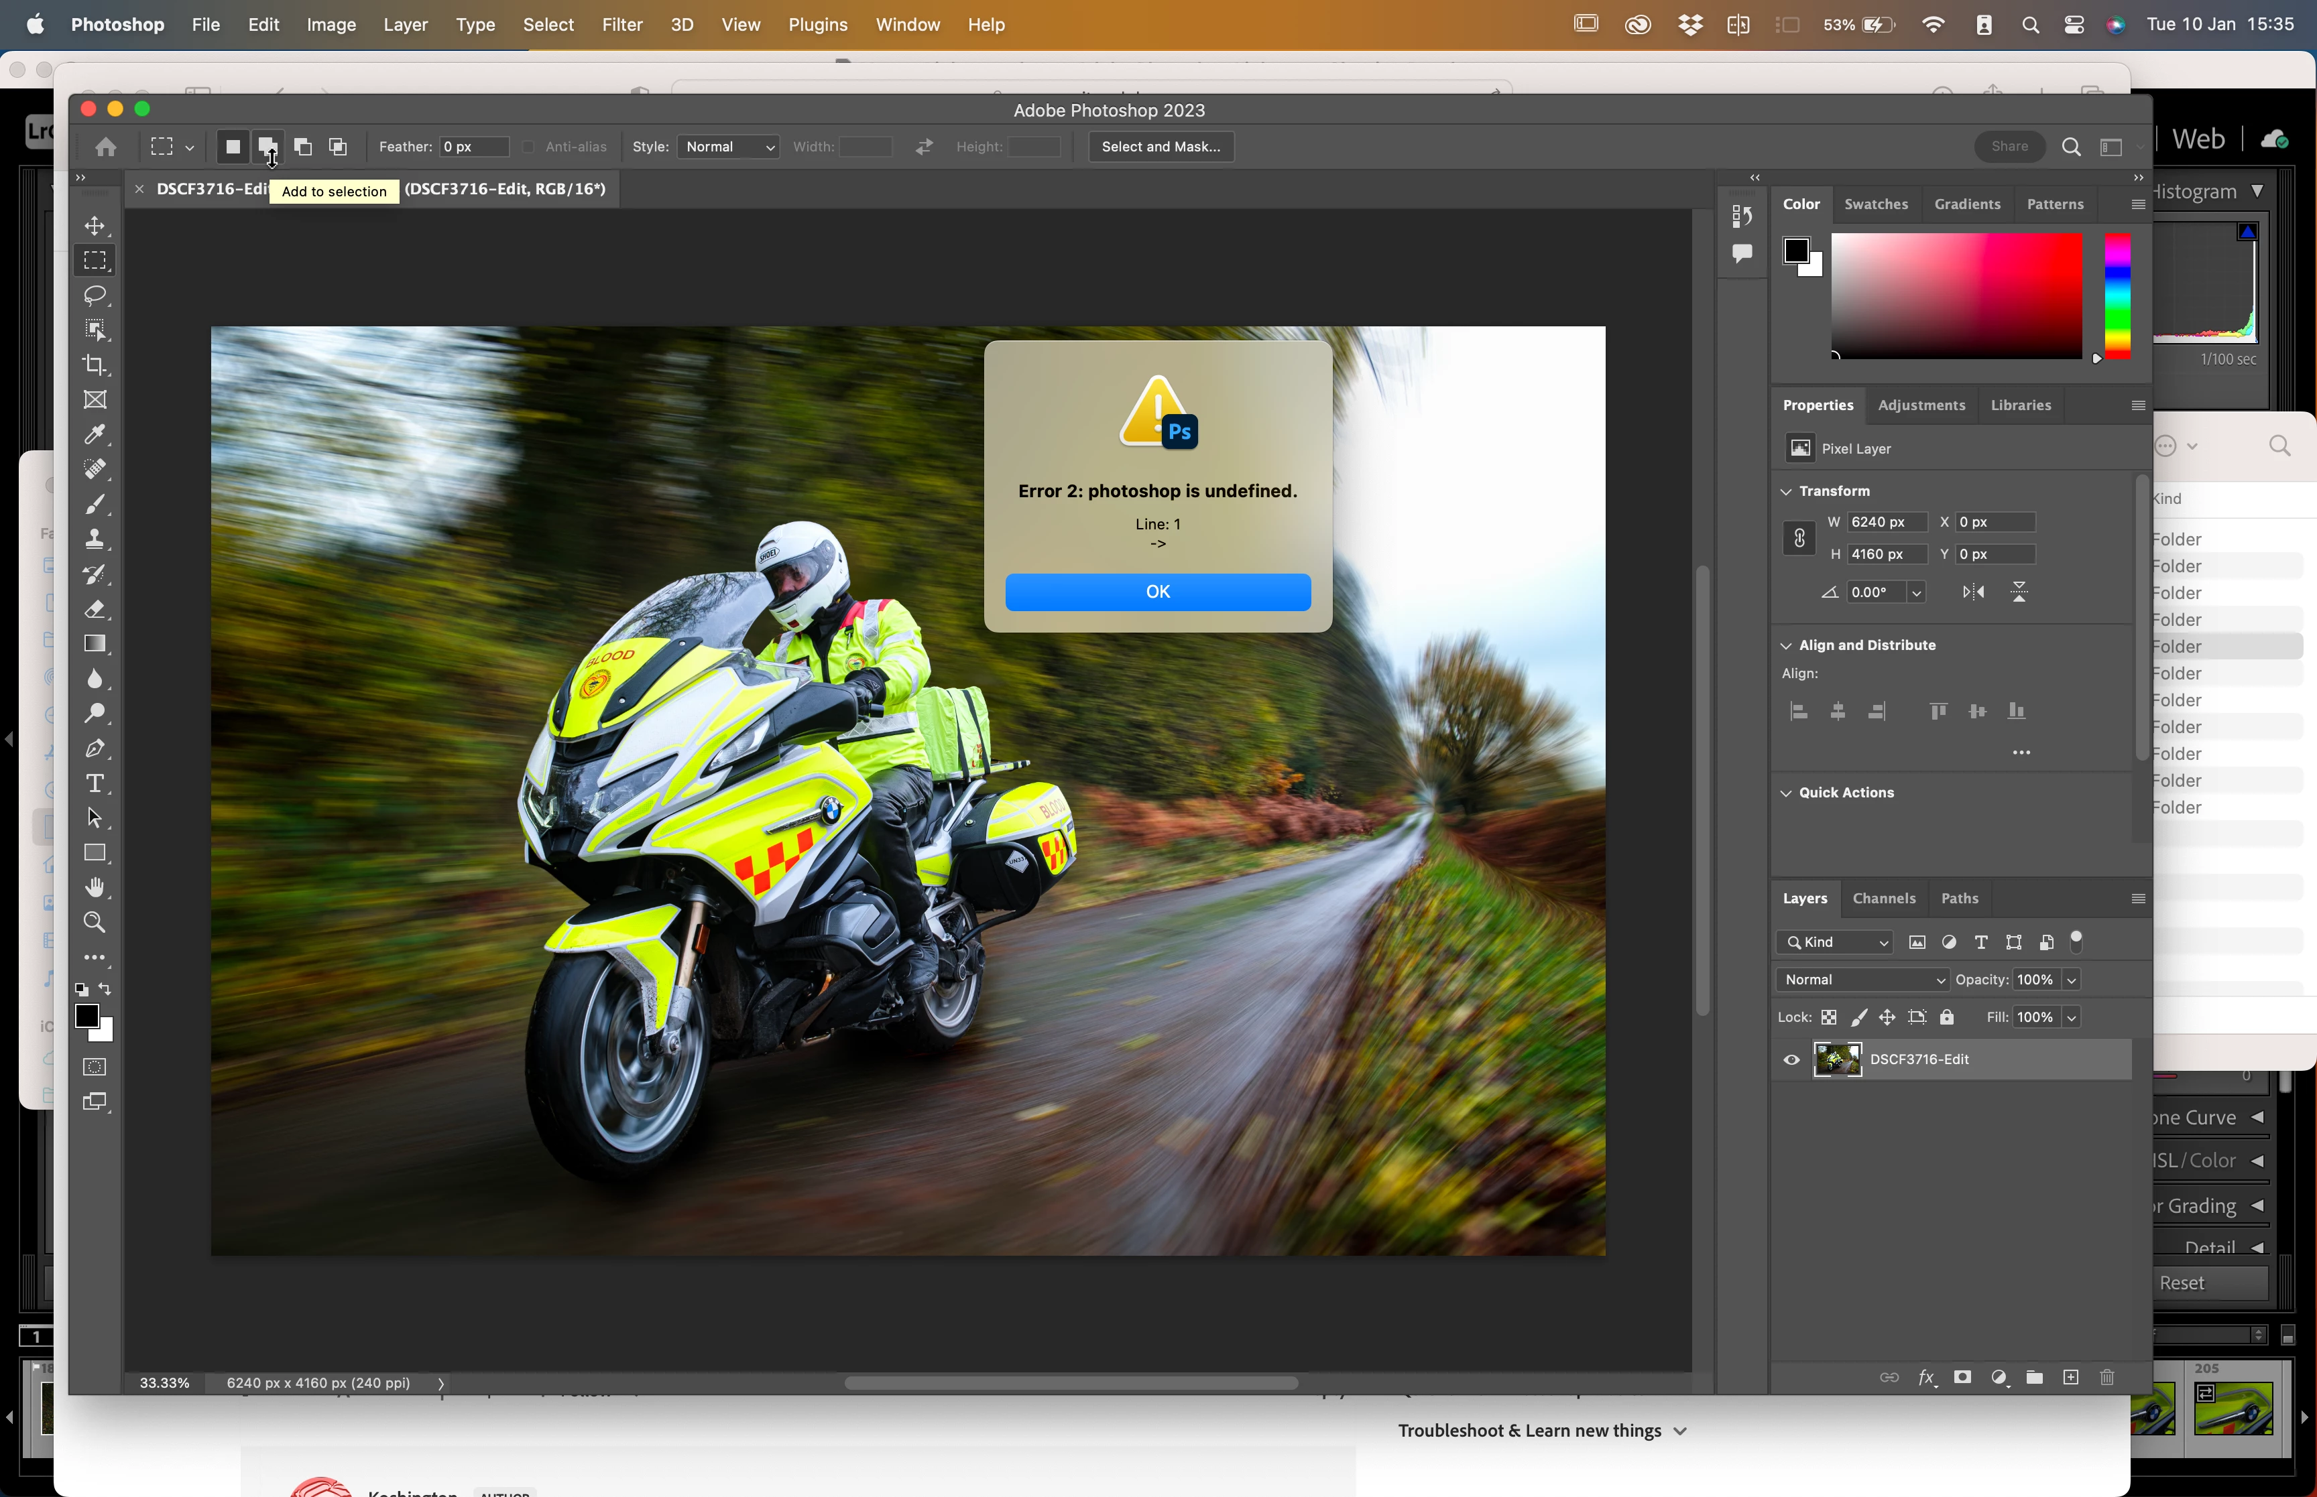Choose the Horizontal Type tool
The height and width of the screenshot is (1497, 2317).
pos(95,783)
